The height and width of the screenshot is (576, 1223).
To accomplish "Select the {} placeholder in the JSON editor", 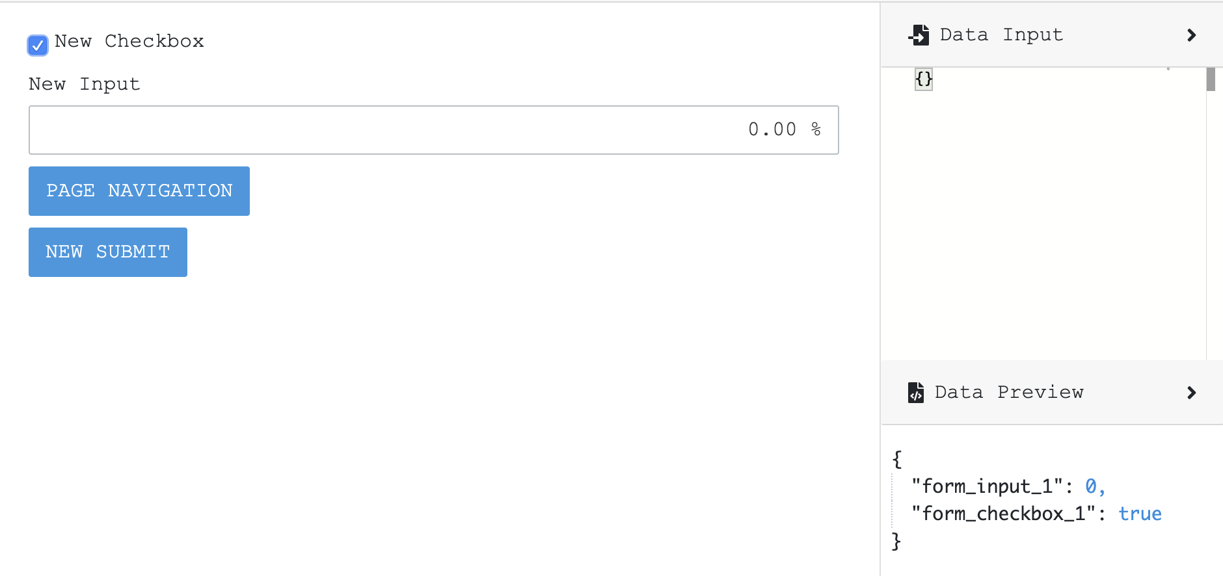I will pos(922,79).
